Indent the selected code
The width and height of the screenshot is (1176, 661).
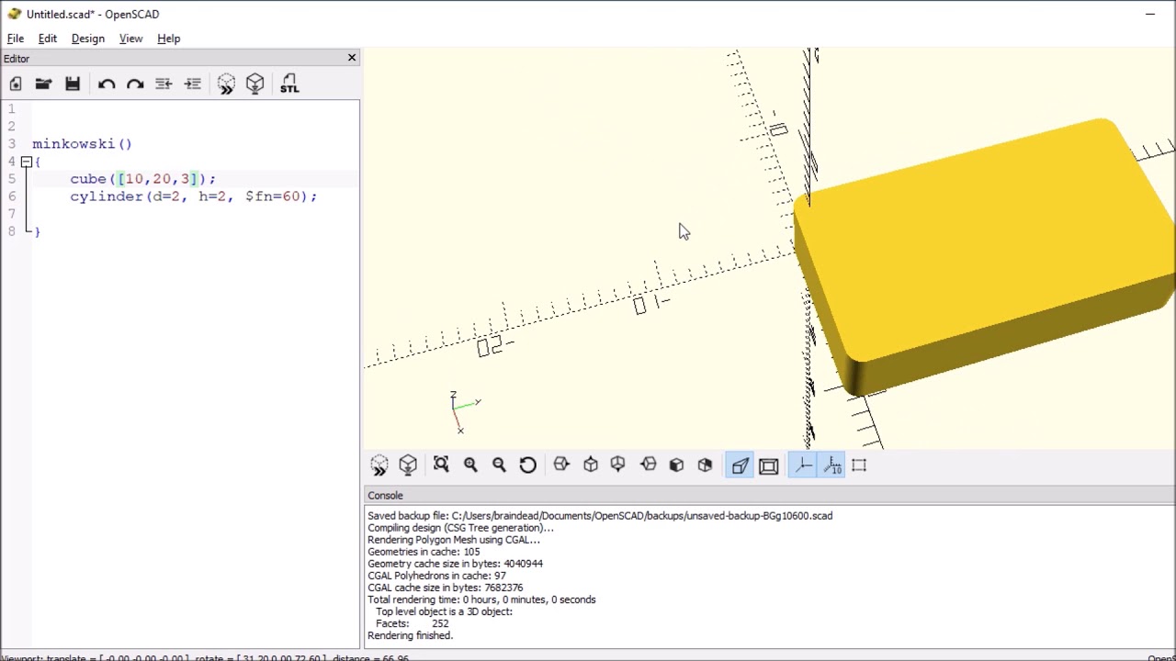[x=193, y=84]
